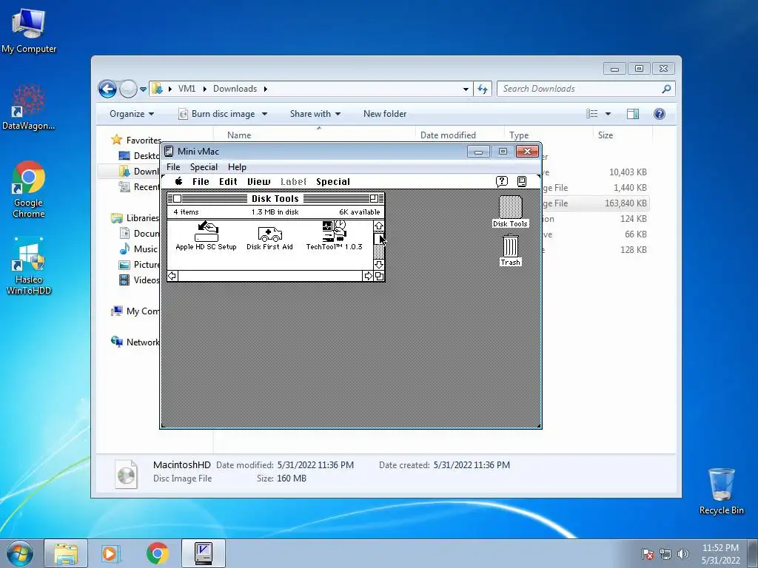Open Windows Explorer from the taskbar
Image resolution: width=758 pixels, height=568 pixels.
(x=66, y=553)
